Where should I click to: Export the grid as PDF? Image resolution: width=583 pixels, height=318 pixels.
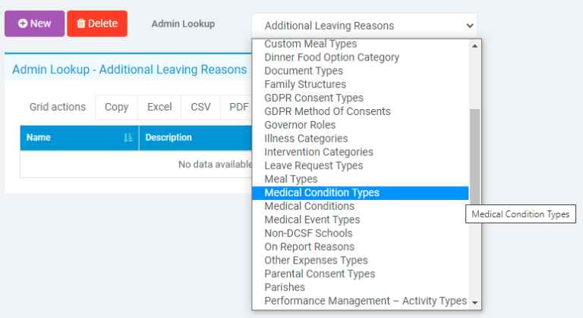point(238,108)
